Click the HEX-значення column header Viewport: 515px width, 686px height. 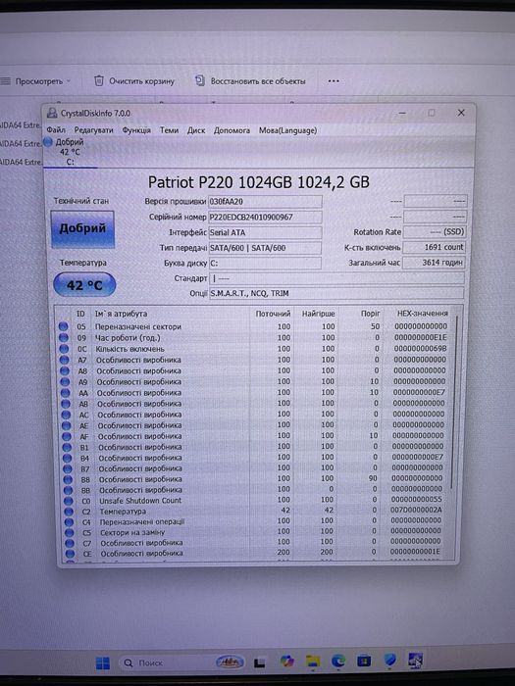[422, 314]
